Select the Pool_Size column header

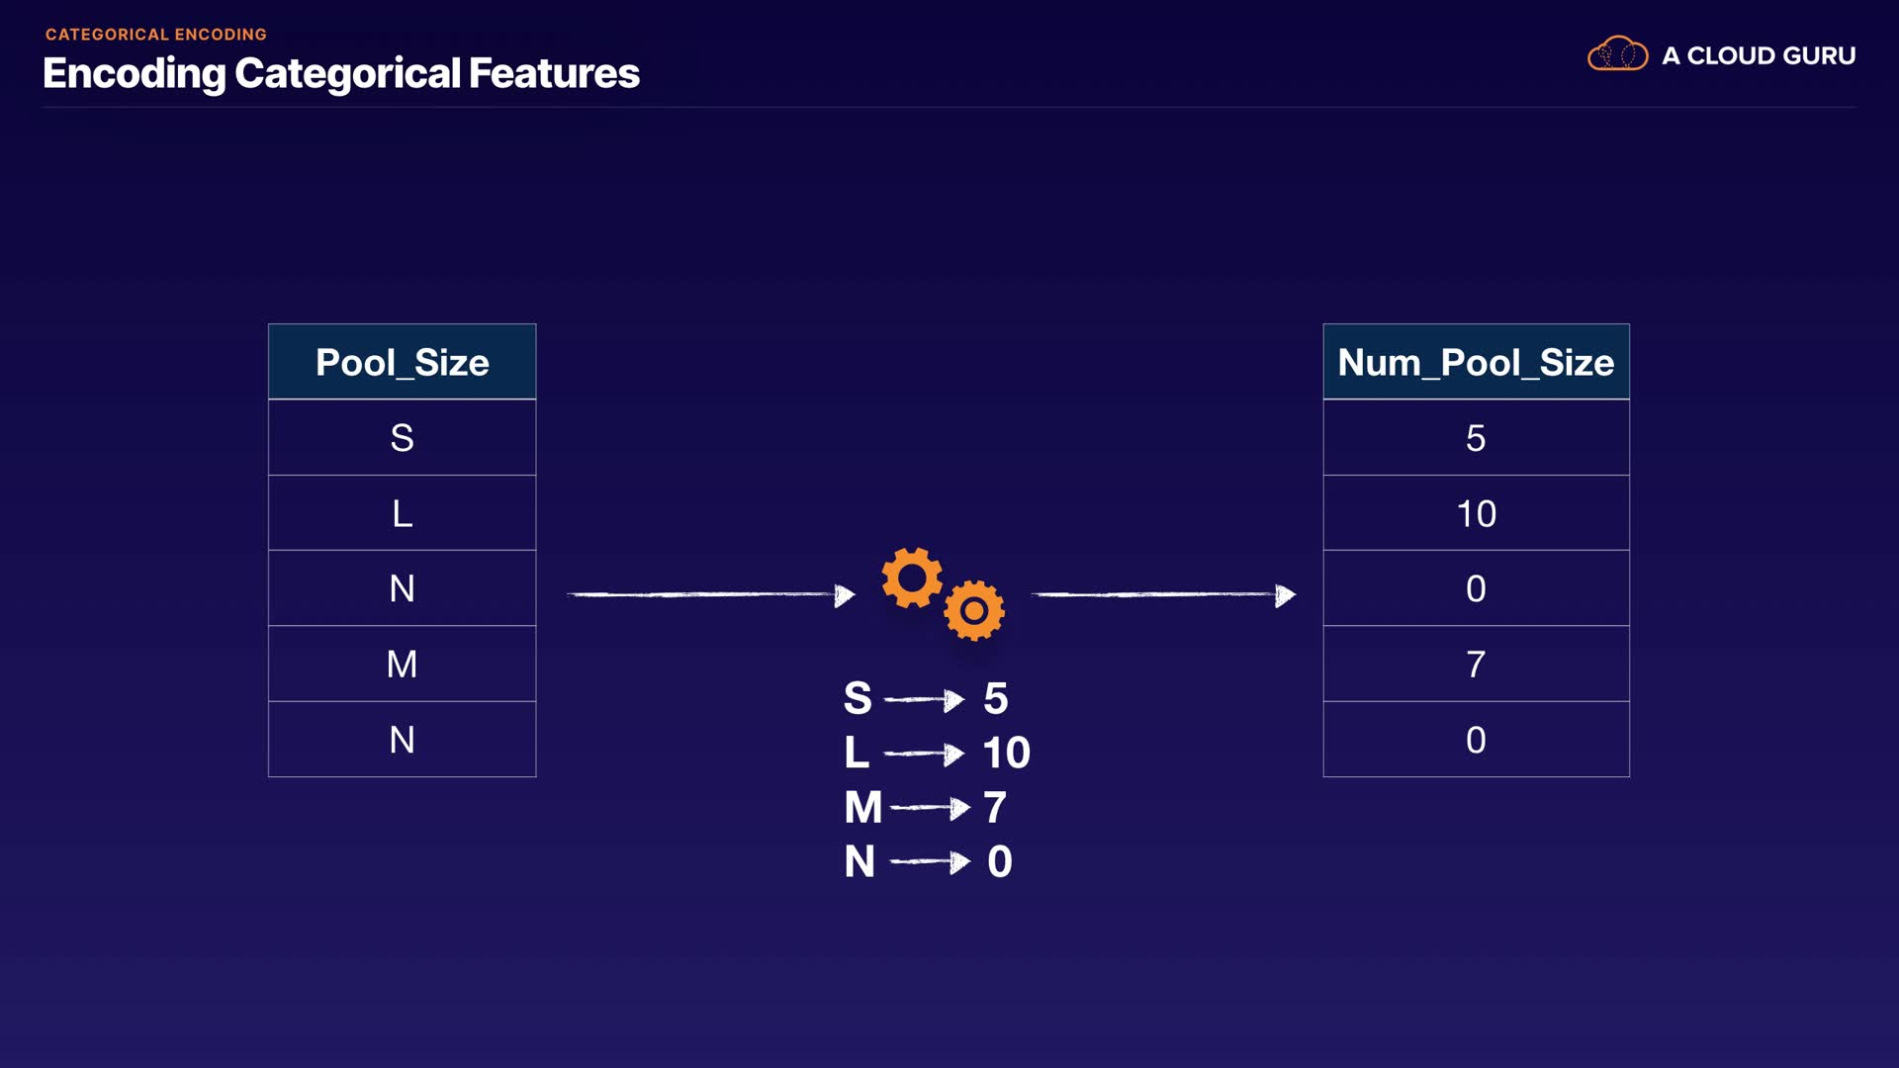pyautogui.click(x=403, y=362)
